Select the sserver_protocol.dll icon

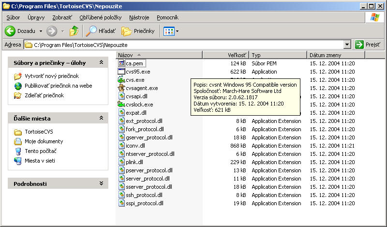point(121,187)
